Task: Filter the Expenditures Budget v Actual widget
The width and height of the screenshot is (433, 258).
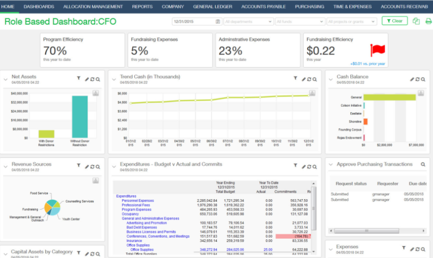Action: coord(295,166)
